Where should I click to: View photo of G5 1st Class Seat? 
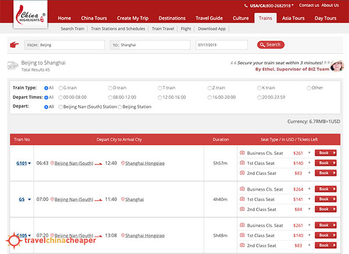(x=242, y=199)
